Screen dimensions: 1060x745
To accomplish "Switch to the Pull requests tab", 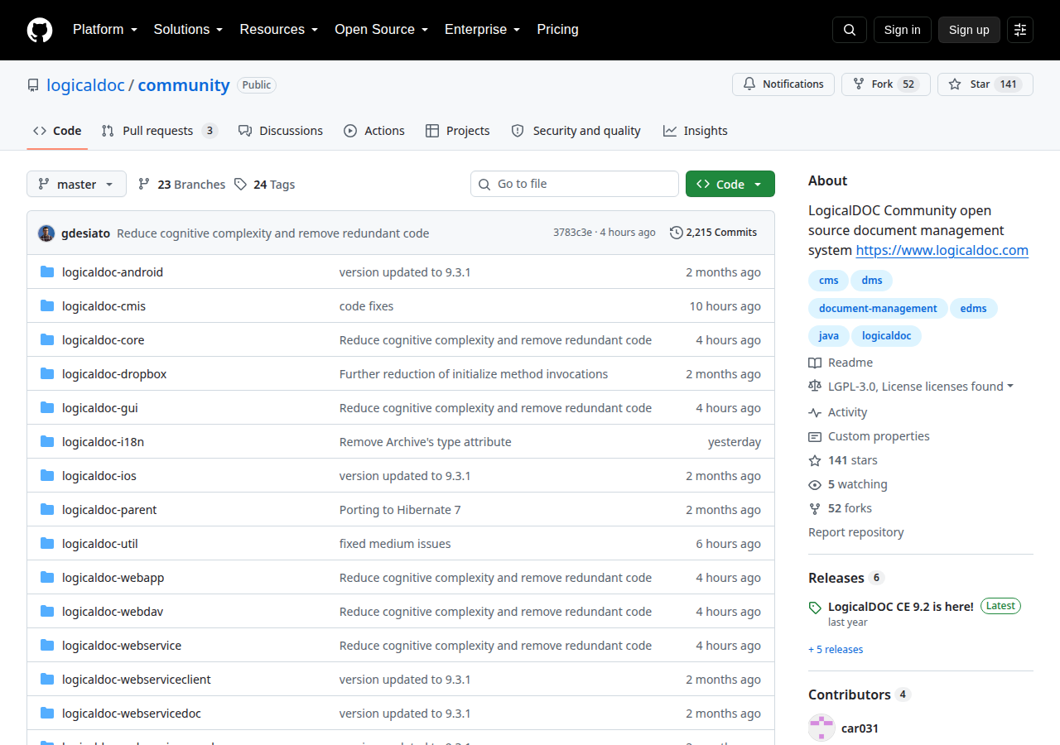I will pyautogui.click(x=159, y=131).
